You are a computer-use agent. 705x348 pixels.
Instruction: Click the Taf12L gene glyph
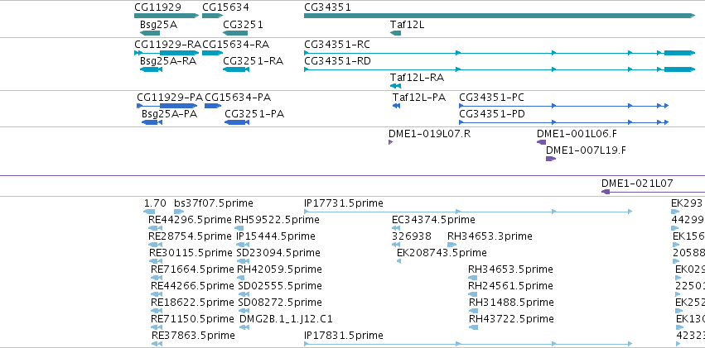[395, 33]
